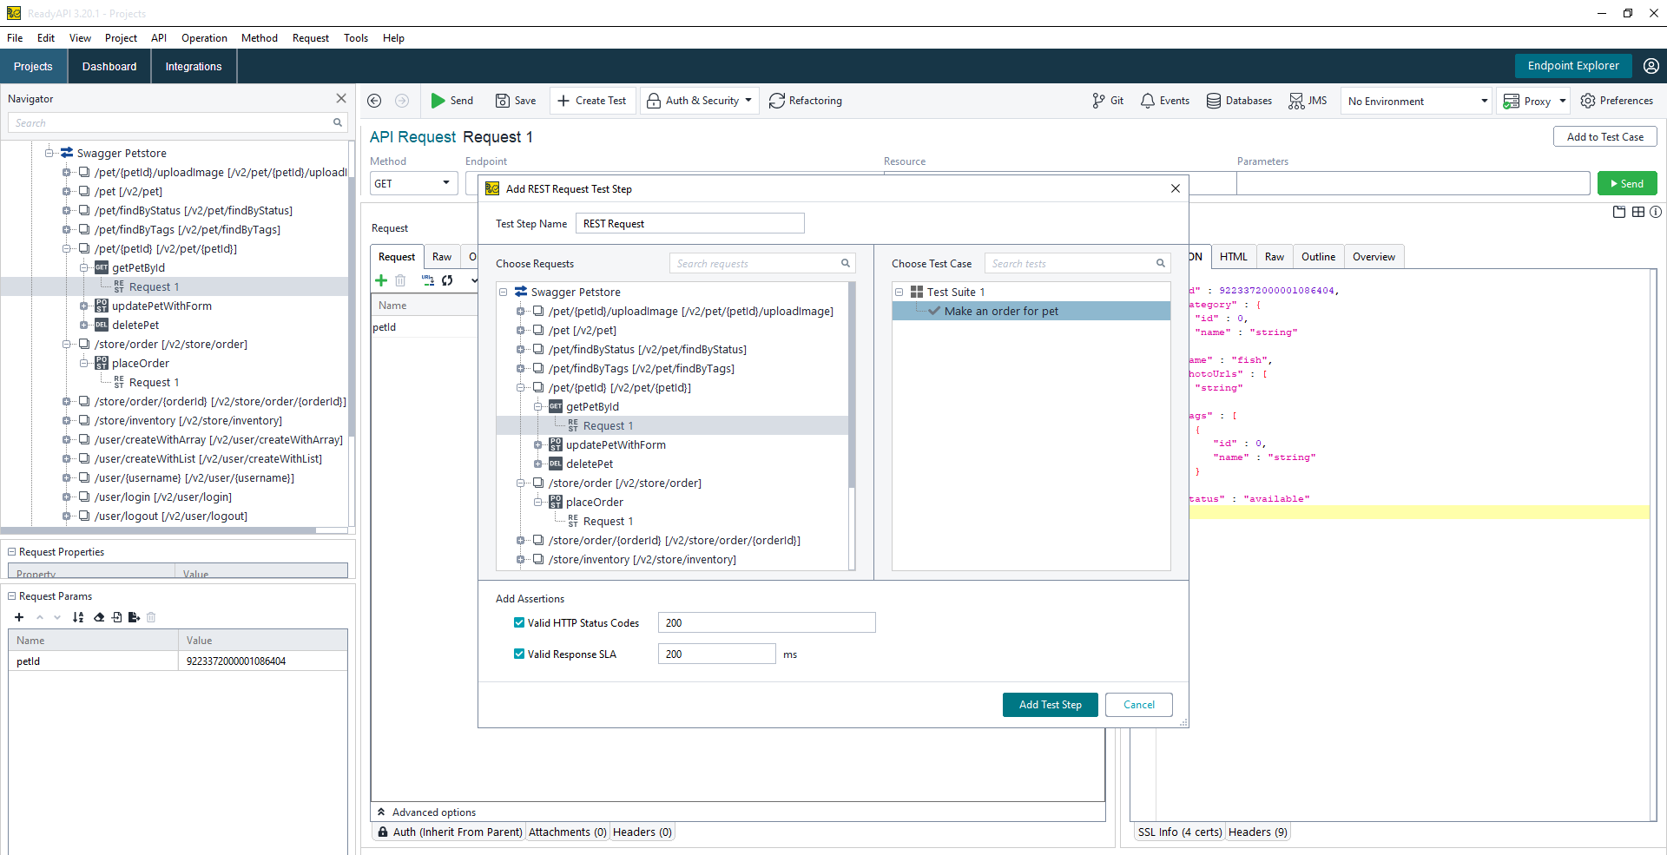Toggle Valid HTTP Status Codes checkbox
This screenshot has width=1667, height=855.
[519, 622]
